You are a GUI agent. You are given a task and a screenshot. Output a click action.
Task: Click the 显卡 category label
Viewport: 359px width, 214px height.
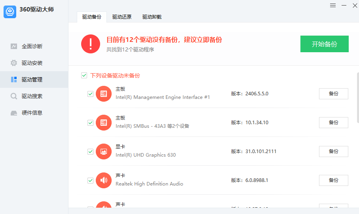120,147
